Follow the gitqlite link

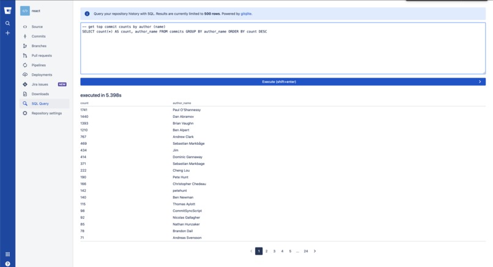click(x=246, y=14)
